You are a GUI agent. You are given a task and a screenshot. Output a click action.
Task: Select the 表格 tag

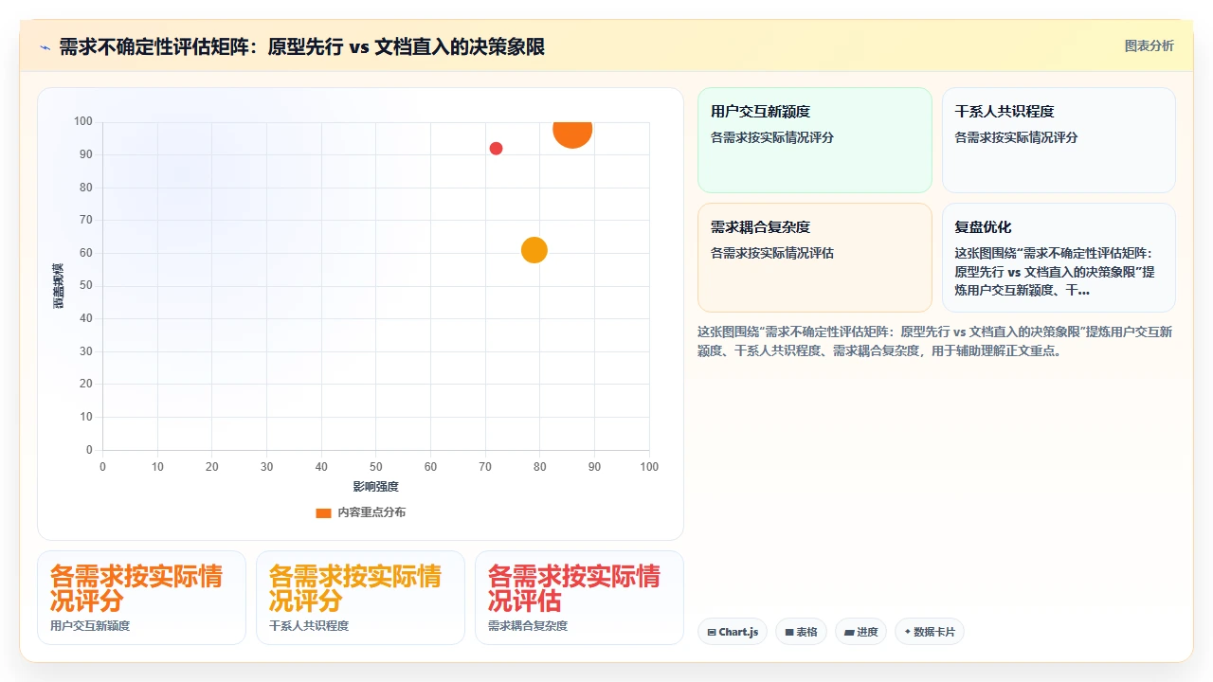click(801, 632)
